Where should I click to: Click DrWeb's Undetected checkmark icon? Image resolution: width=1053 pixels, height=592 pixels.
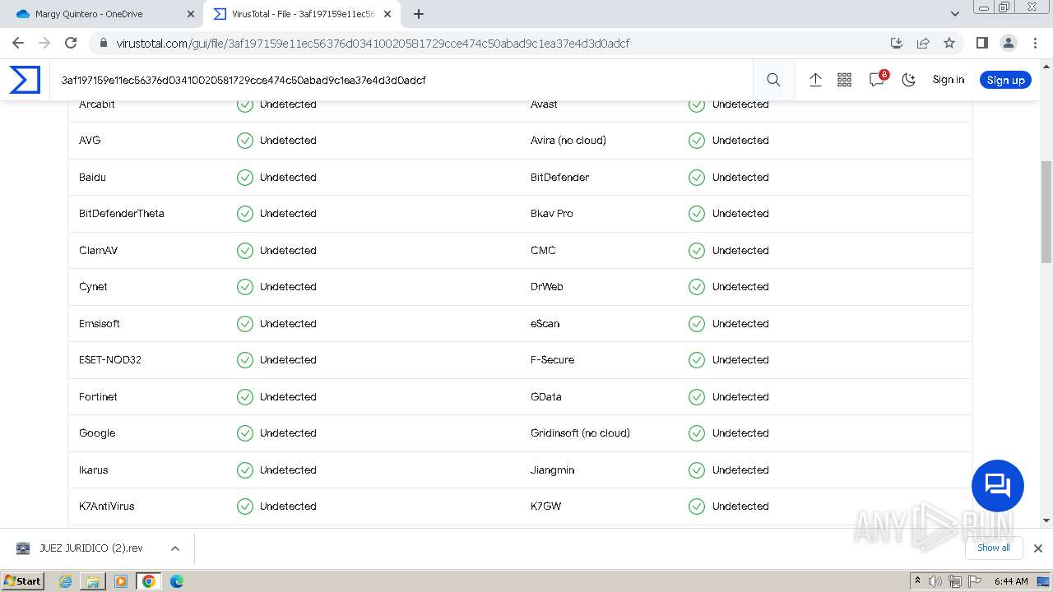point(697,287)
